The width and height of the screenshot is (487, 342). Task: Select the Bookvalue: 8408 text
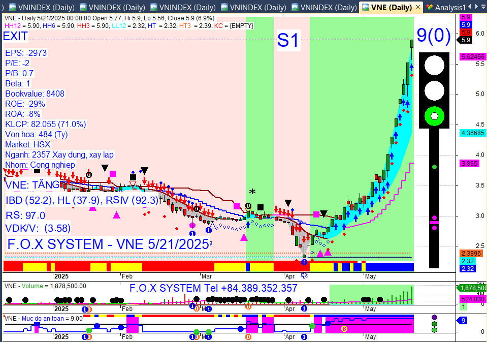point(35,94)
